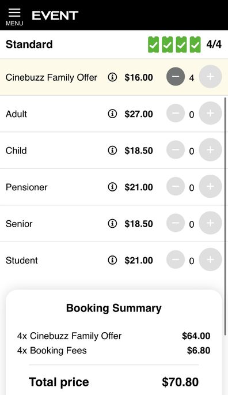The width and height of the screenshot is (228, 395).
Task: Decrease Senior ticket count
Action: click(176, 223)
